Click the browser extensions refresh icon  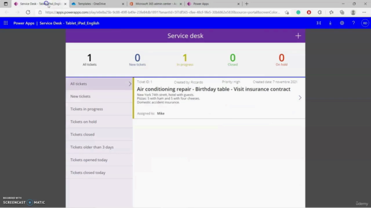tap(319, 12)
